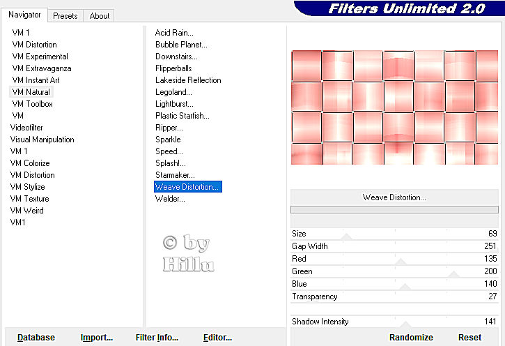Choose the VM Weird category
505x346 pixels.
(x=26, y=210)
